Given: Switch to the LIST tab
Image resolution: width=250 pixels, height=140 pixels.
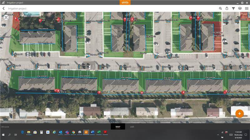Looking at the screenshot, I should tap(132, 127).
